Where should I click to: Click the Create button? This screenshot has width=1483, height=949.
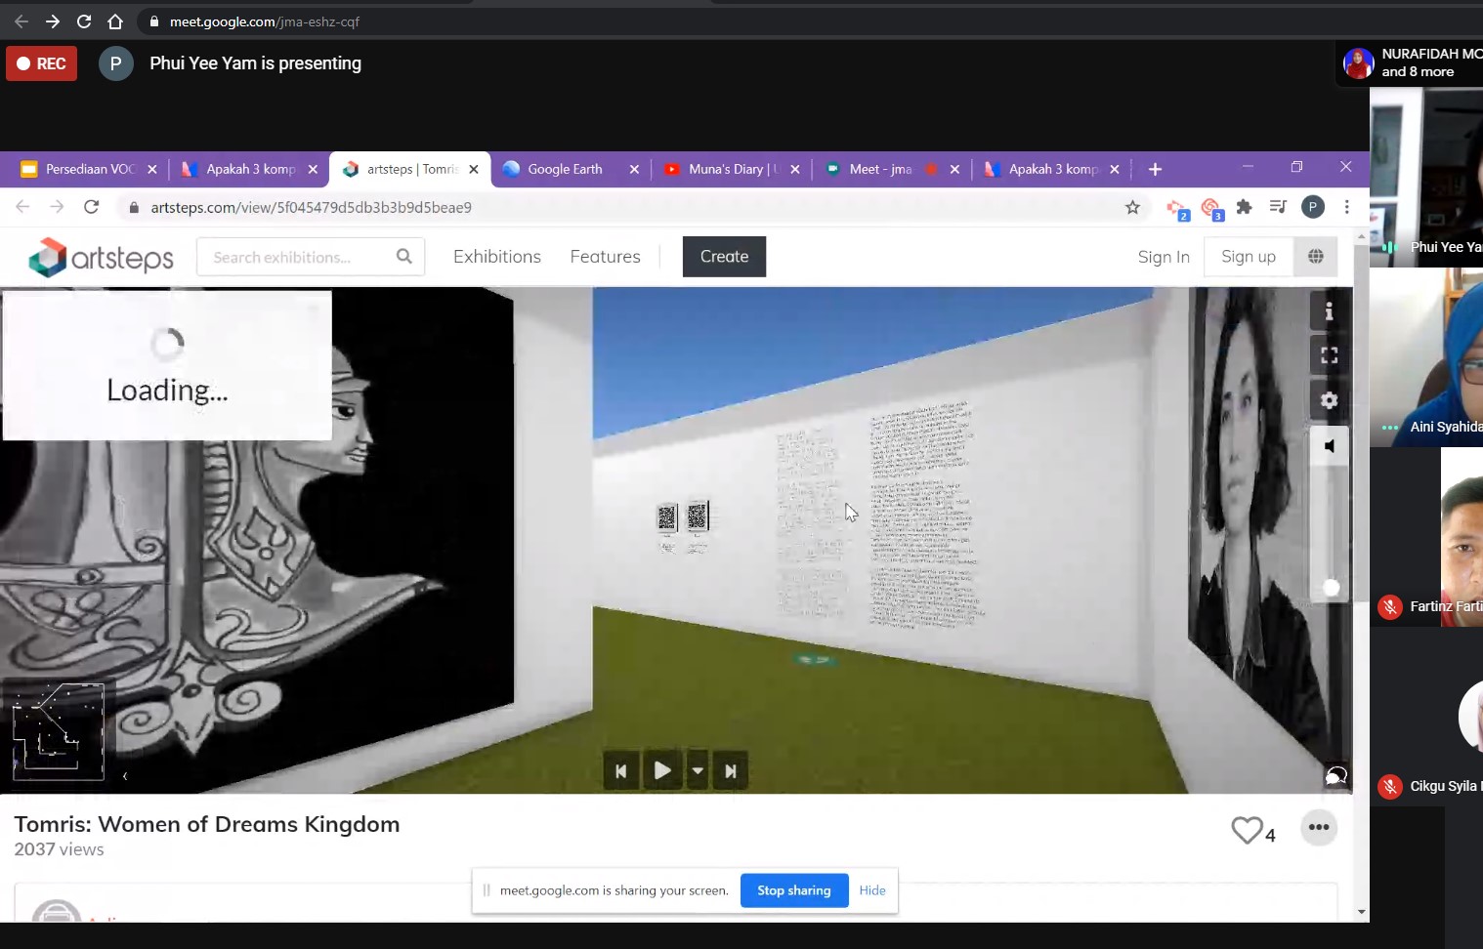[x=724, y=257]
